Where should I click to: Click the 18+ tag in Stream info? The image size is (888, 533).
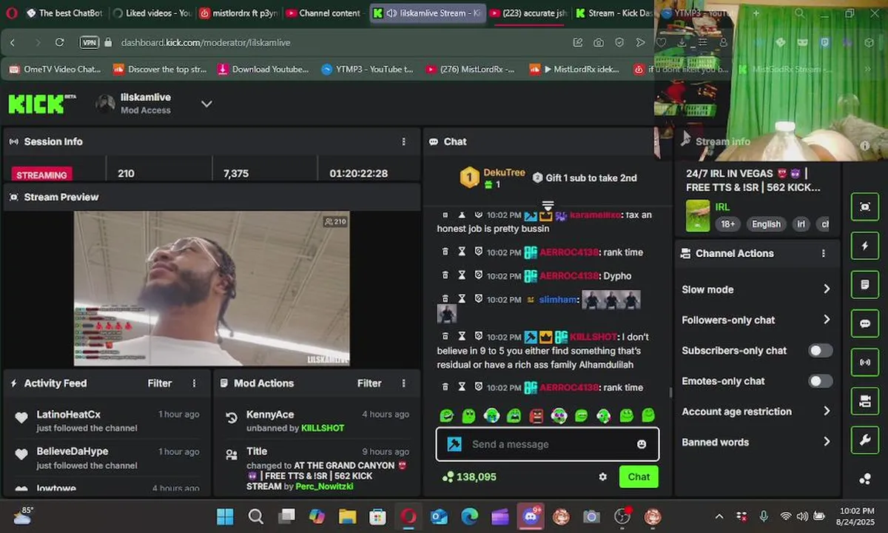727,224
